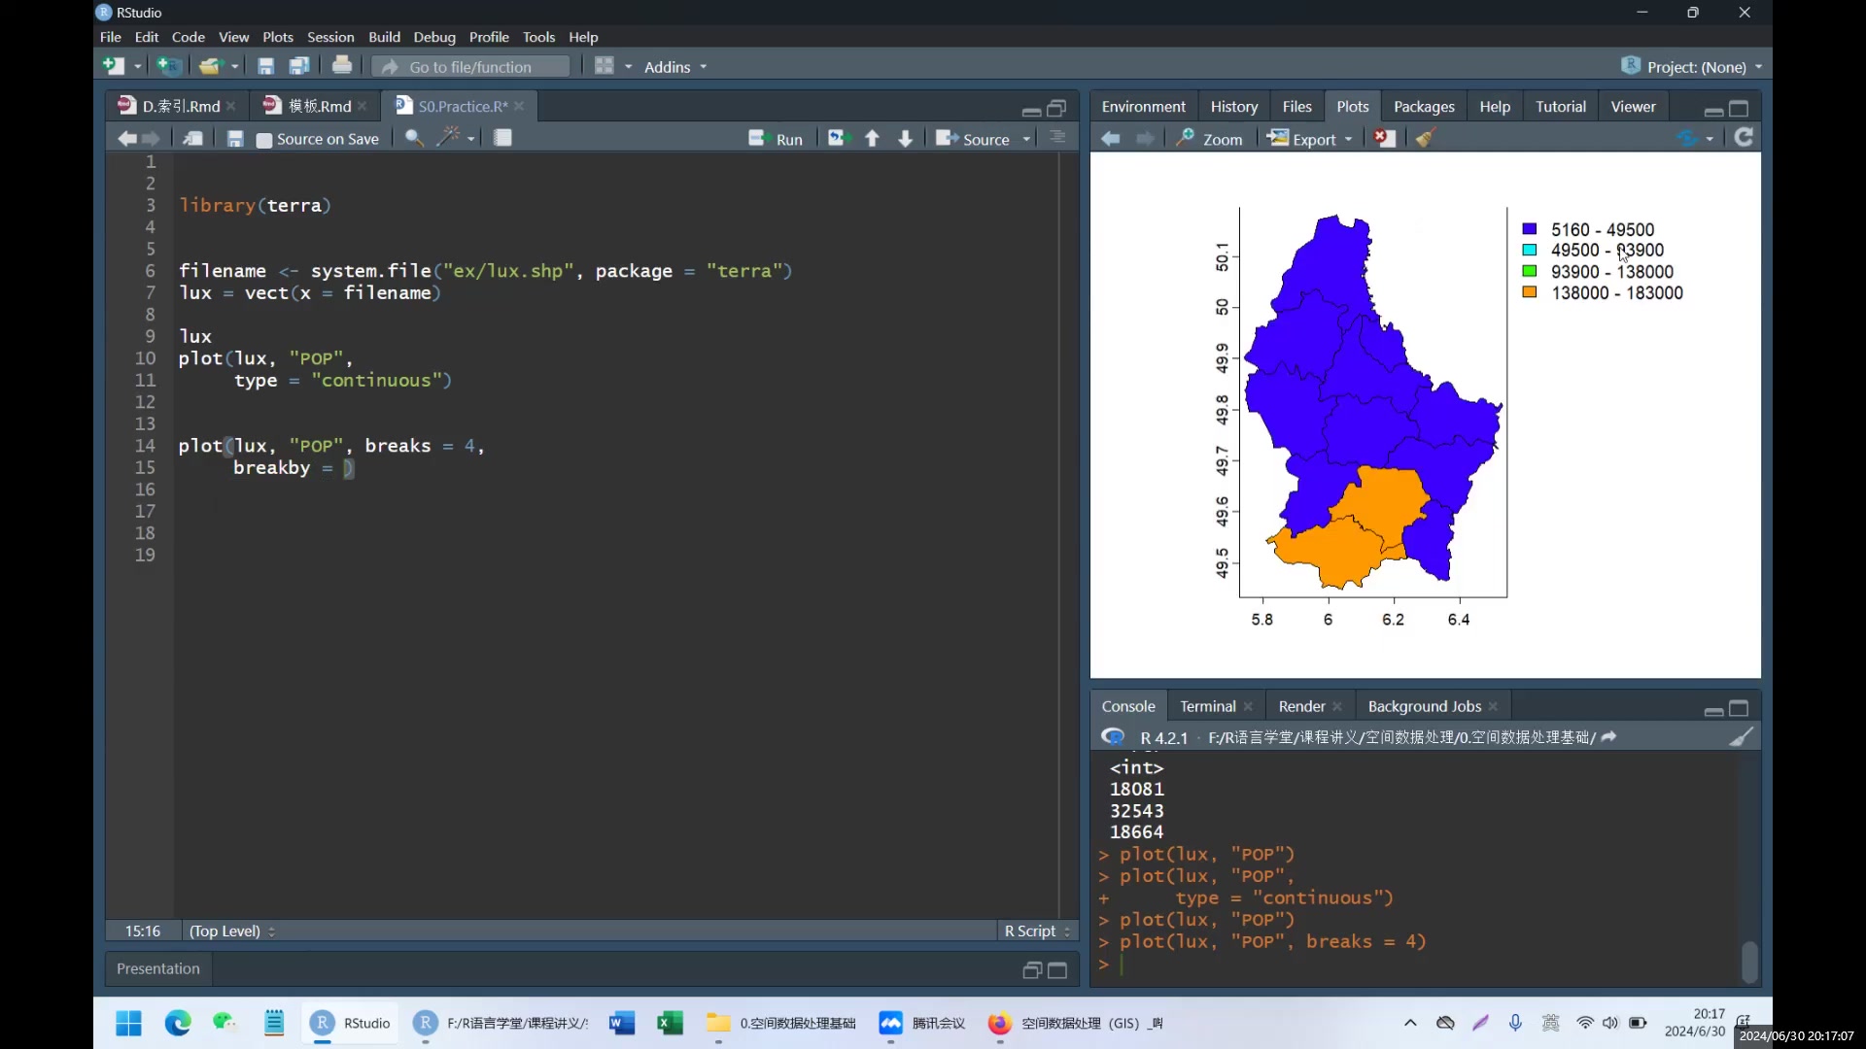Open Excel from the Windows taskbar
This screenshot has width=1866, height=1049.
670,1023
